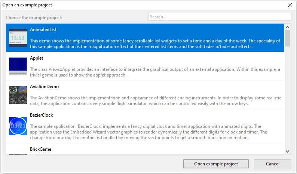Select the Applet example entry

click(37, 58)
